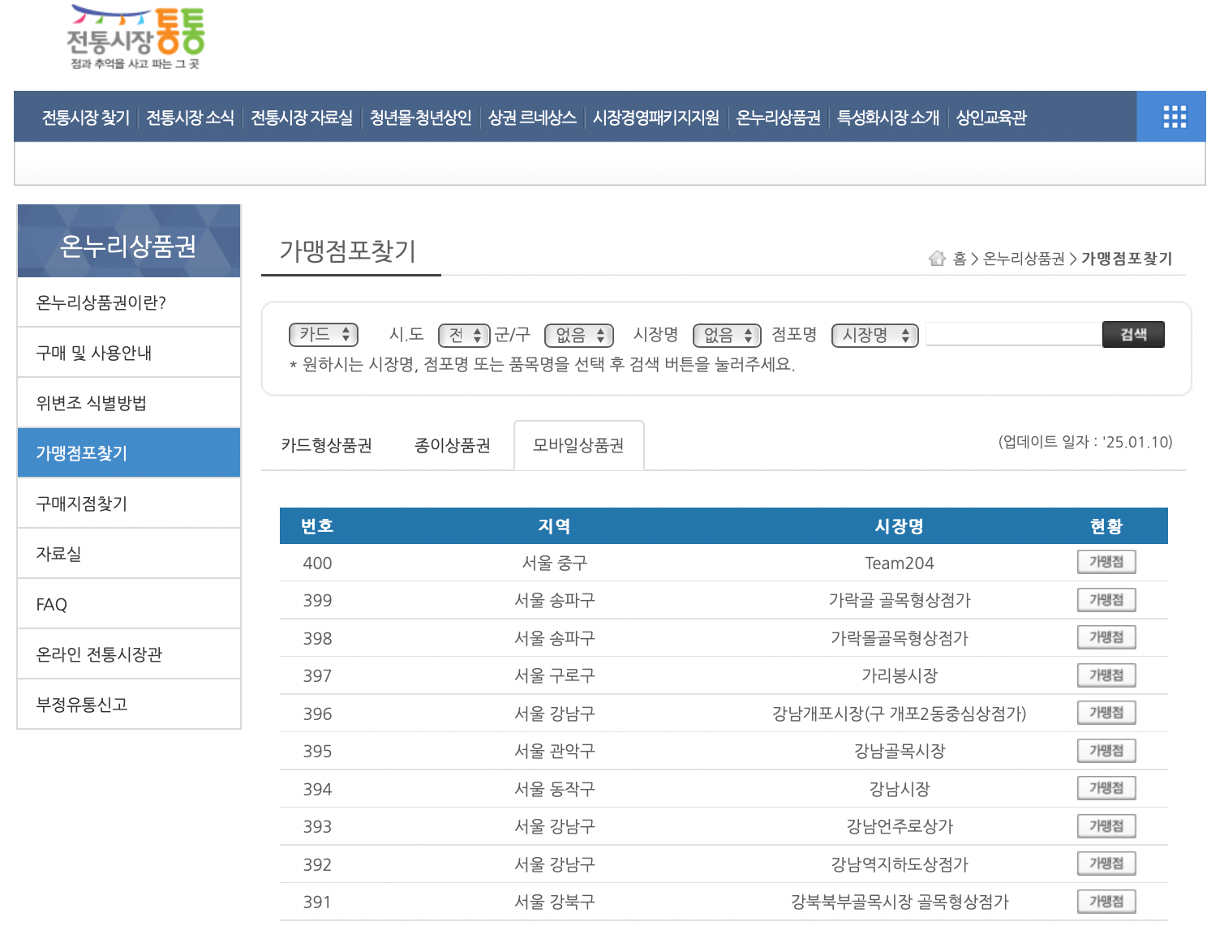Switch to the 종이상품권 tab
This screenshot has height=930, width=1224.
453,445
